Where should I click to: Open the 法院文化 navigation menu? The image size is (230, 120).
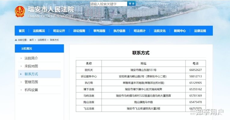[x=160, y=31]
